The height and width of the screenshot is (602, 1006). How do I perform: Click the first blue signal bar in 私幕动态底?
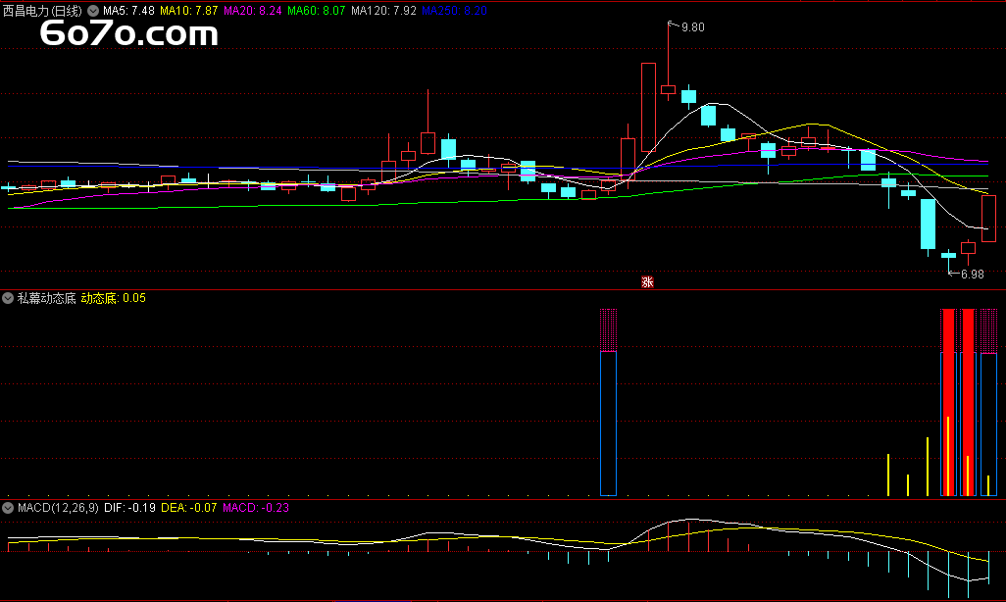608,424
